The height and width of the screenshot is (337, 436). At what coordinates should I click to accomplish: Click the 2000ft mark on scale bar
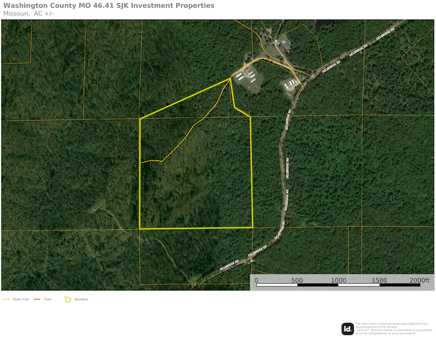[420, 280]
